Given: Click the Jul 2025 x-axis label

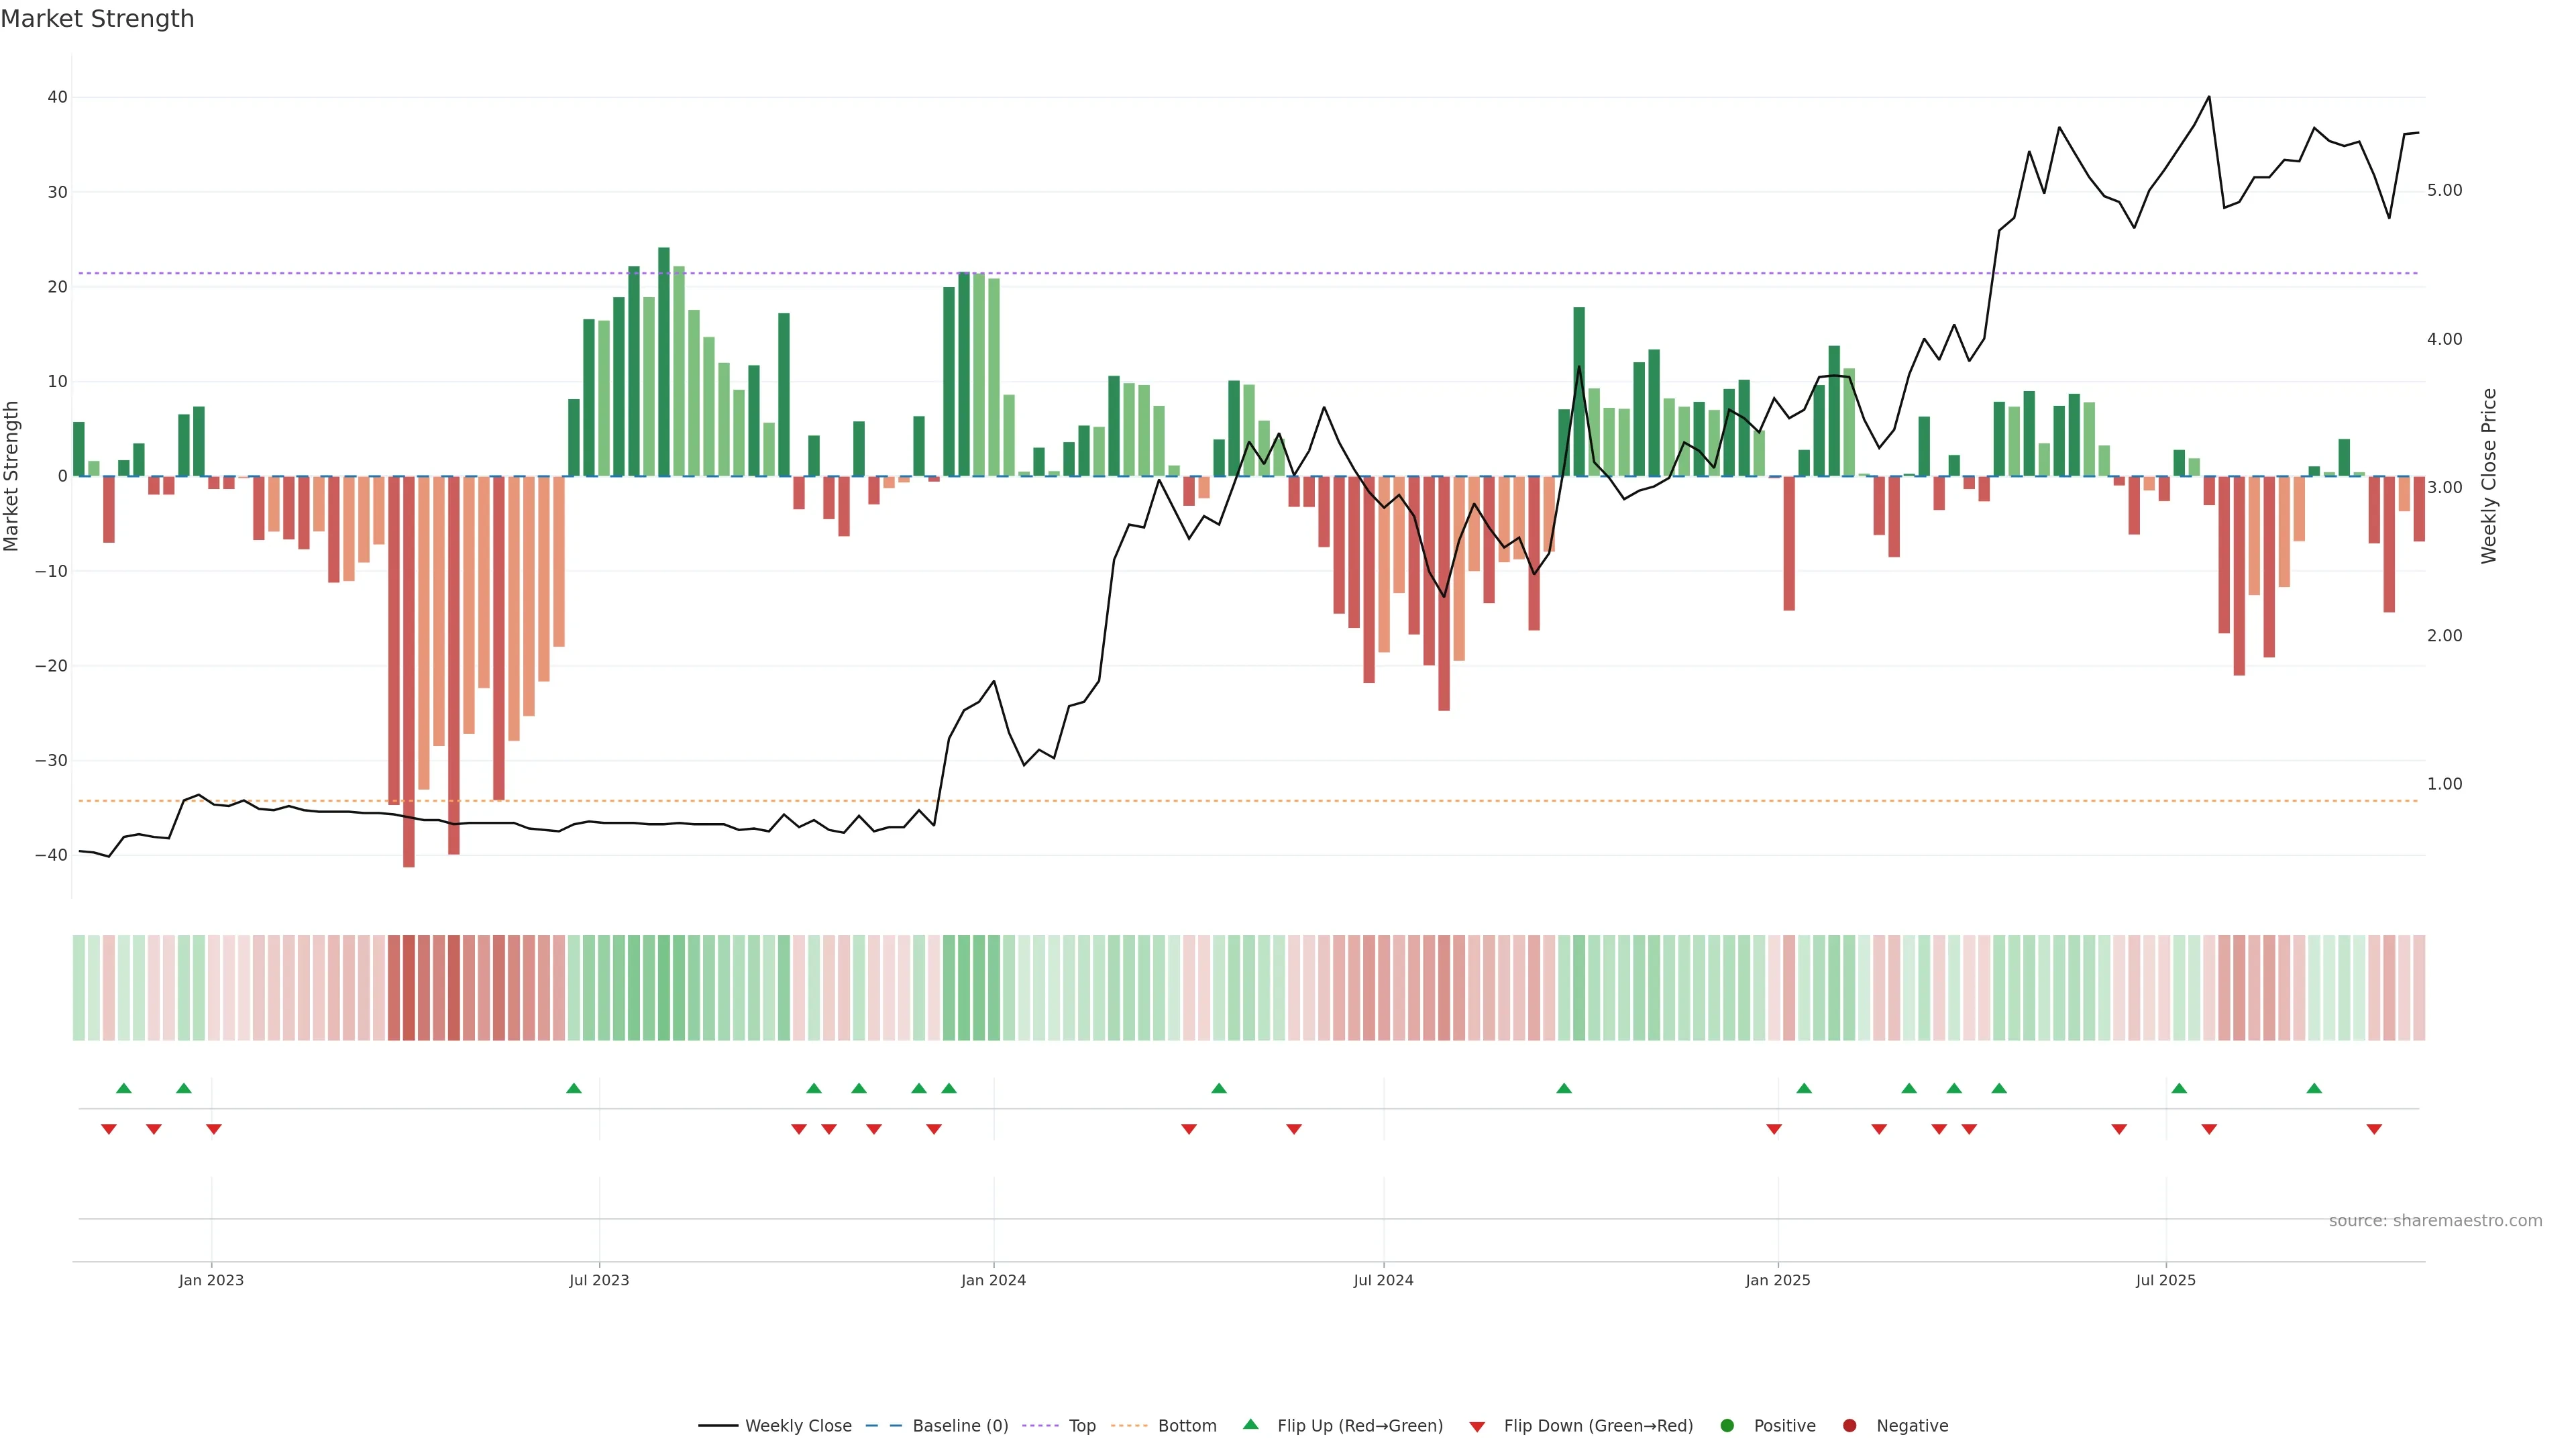Looking at the screenshot, I should pyautogui.click(x=2166, y=1280).
